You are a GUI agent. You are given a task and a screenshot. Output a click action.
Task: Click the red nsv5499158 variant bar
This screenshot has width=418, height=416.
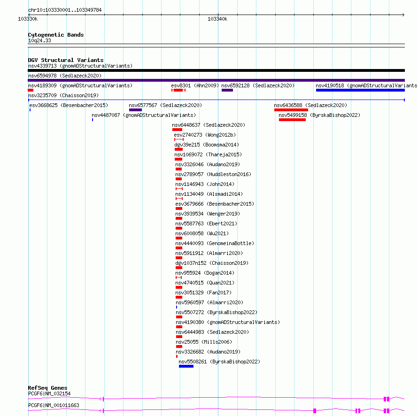pos(292,120)
